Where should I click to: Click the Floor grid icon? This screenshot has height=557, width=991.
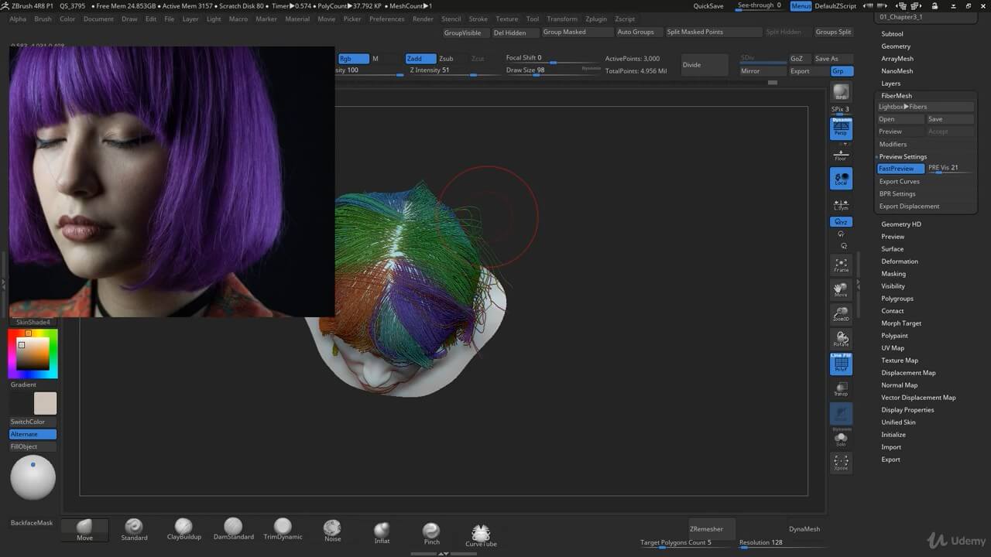841,155
